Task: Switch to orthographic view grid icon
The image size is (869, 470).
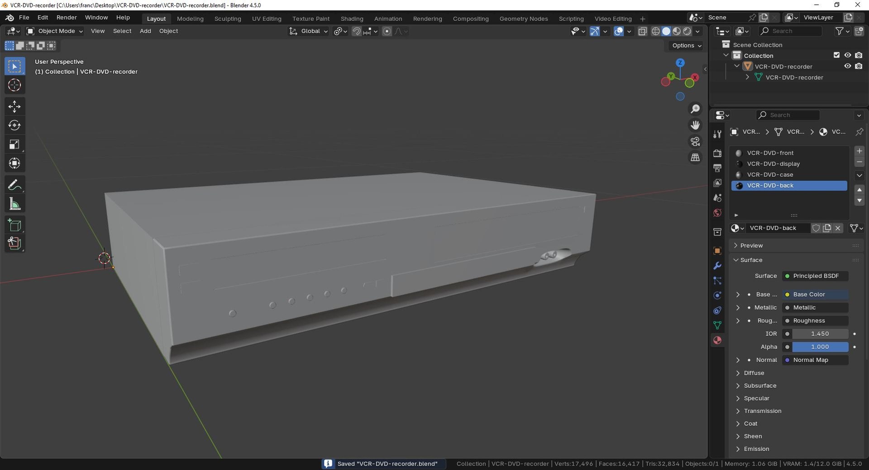Action: pyautogui.click(x=695, y=158)
